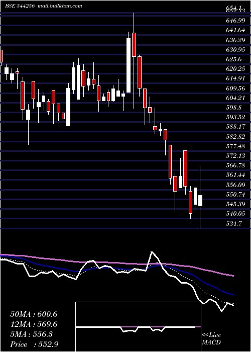The width and height of the screenshot is (251, 352).
Task: Select the 561.44 price axis label
Action: tap(235, 175)
